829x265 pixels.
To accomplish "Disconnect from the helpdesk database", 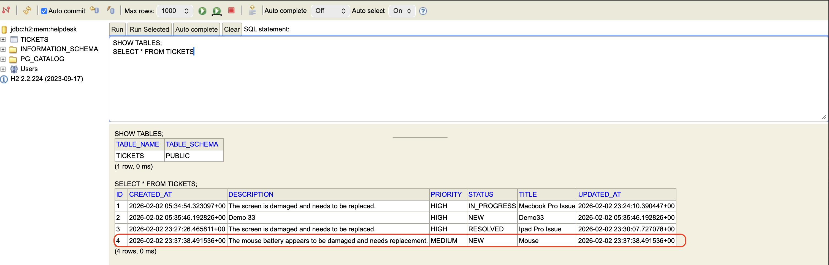I will click(x=6, y=10).
